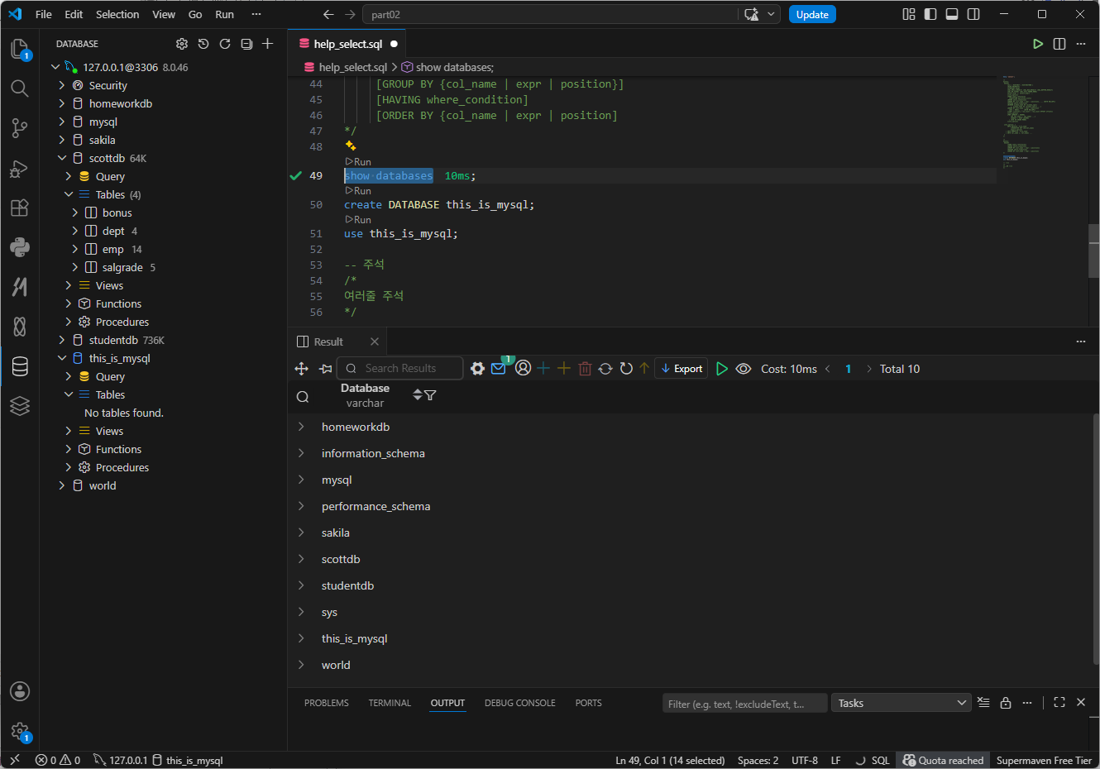Expand the world database node
Image resolution: width=1100 pixels, height=769 pixels.
[62, 485]
